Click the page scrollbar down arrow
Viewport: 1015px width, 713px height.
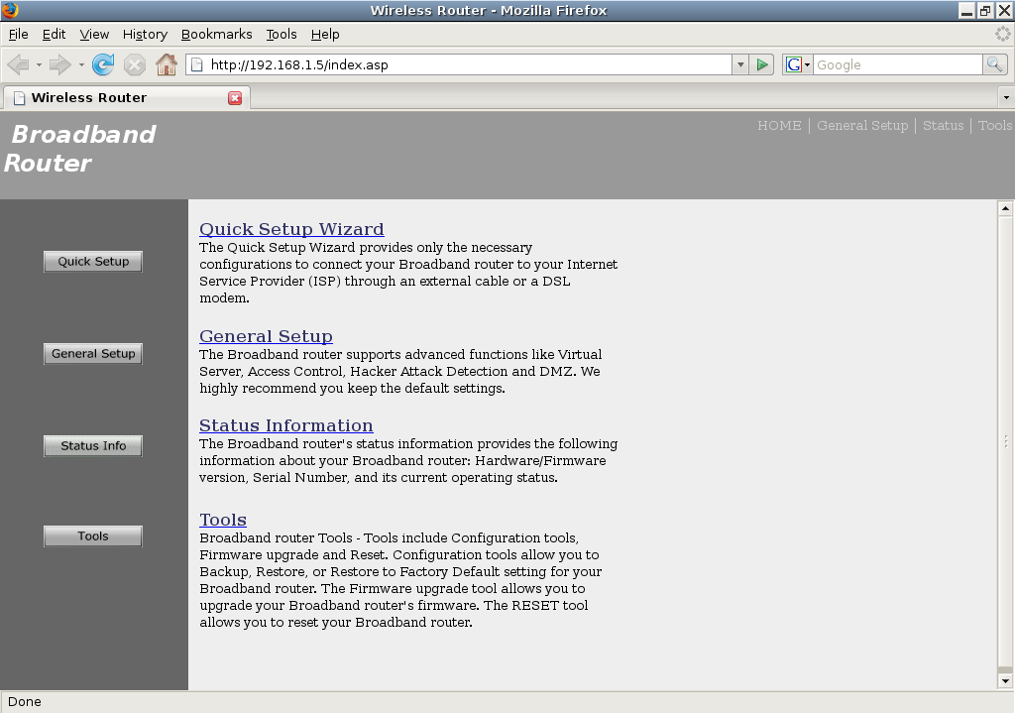click(x=1005, y=680)
